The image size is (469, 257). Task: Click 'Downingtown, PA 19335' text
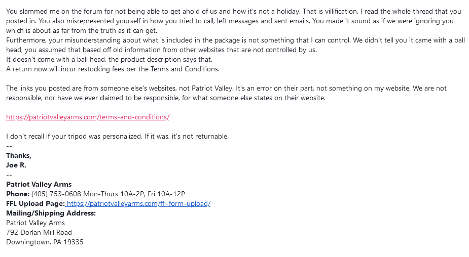point(45,242)
